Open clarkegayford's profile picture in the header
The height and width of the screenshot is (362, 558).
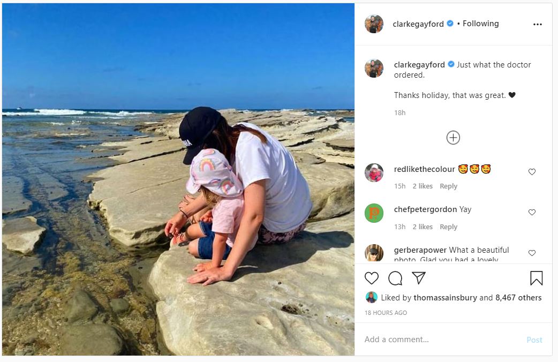click(x=374, y=24)
